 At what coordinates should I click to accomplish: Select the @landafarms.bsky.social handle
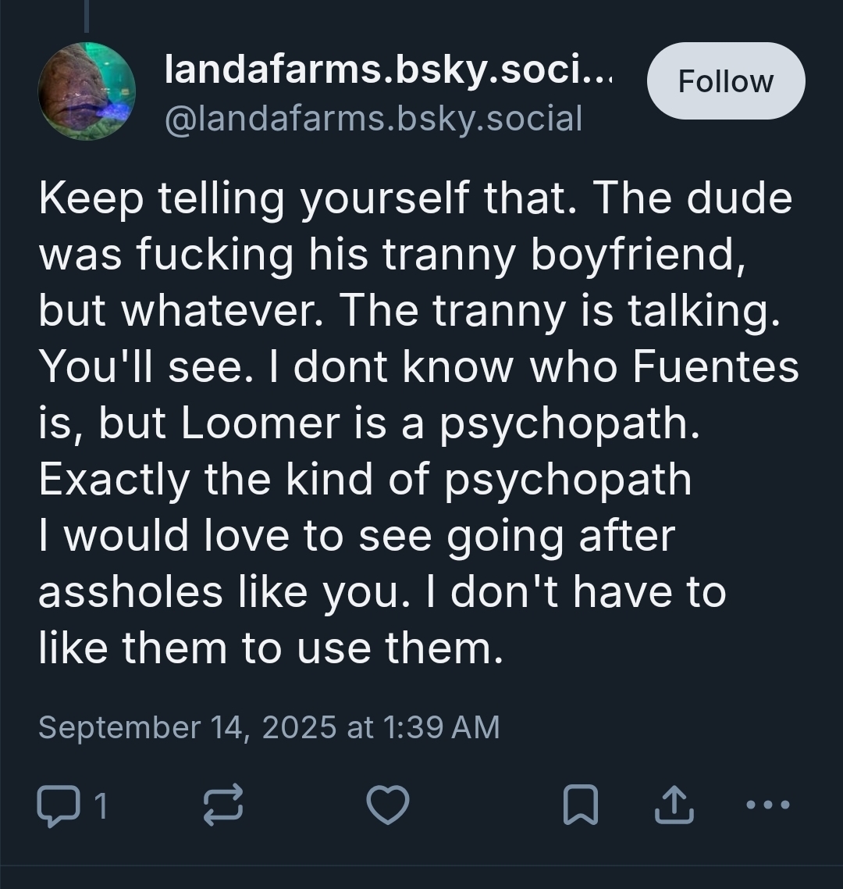(x=372, y=119)
